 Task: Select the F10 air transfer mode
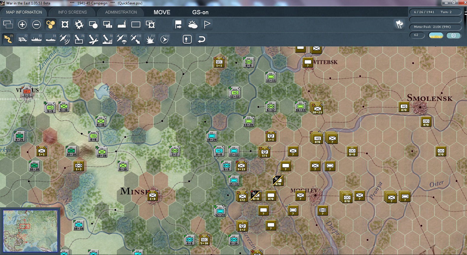[136, 39]
